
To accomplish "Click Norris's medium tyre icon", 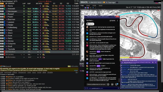I will point(43,6).
